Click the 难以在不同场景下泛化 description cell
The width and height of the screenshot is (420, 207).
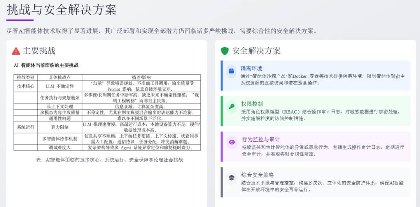click(141, 118)
